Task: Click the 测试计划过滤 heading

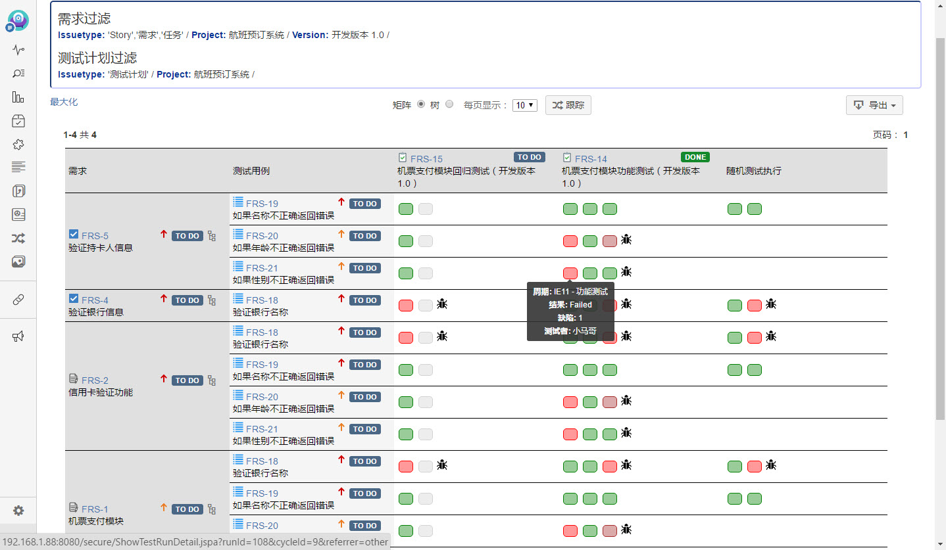Action: pos(97,58)
